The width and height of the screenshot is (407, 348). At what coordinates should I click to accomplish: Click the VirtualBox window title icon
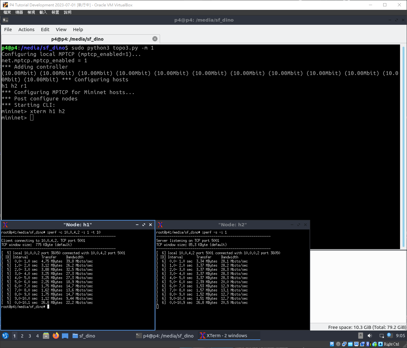pyautogui.click(x=5, y=5)
